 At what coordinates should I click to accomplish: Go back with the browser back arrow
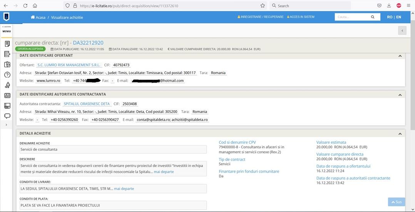pos(6,5)
